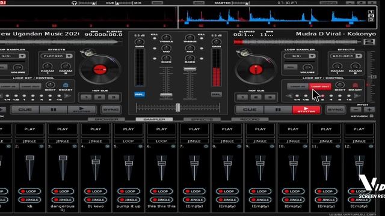Click the headphone icon in the top bar
The height and width of the screenshot is (216, 385).
[x=74, y=3]
